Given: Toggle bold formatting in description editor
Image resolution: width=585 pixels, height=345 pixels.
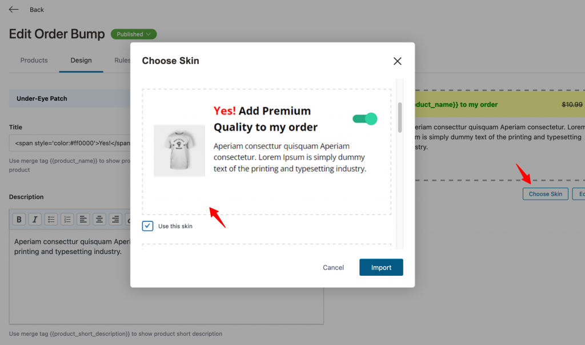Looking at the screenshot, I should coord(19,219).
